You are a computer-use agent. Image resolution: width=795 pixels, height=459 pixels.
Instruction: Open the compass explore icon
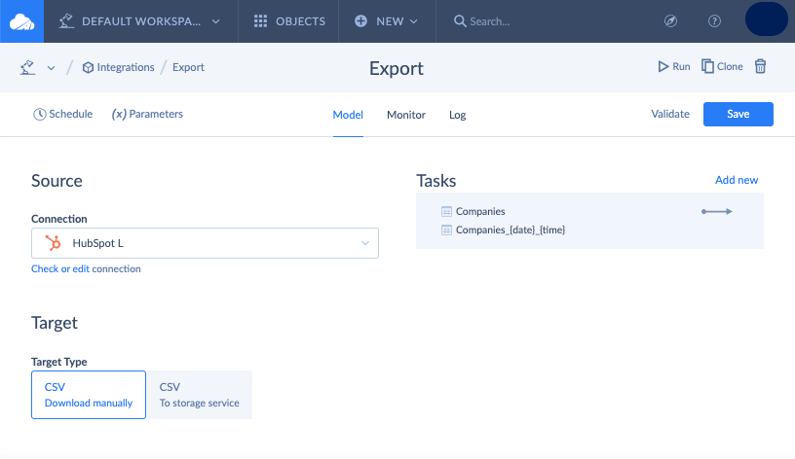pyautogui.click(x=670, y=21)
